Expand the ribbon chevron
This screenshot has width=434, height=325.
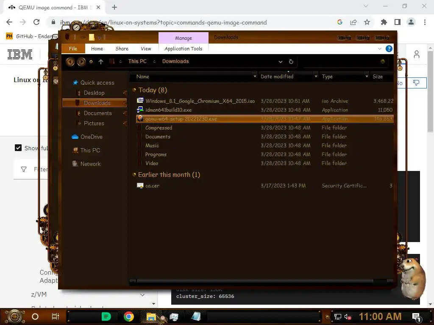[379, 49]
